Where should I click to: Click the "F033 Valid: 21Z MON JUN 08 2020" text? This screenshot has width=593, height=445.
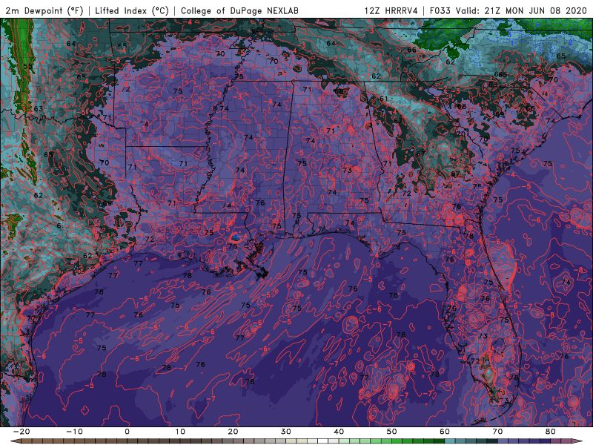pos(508,10)
